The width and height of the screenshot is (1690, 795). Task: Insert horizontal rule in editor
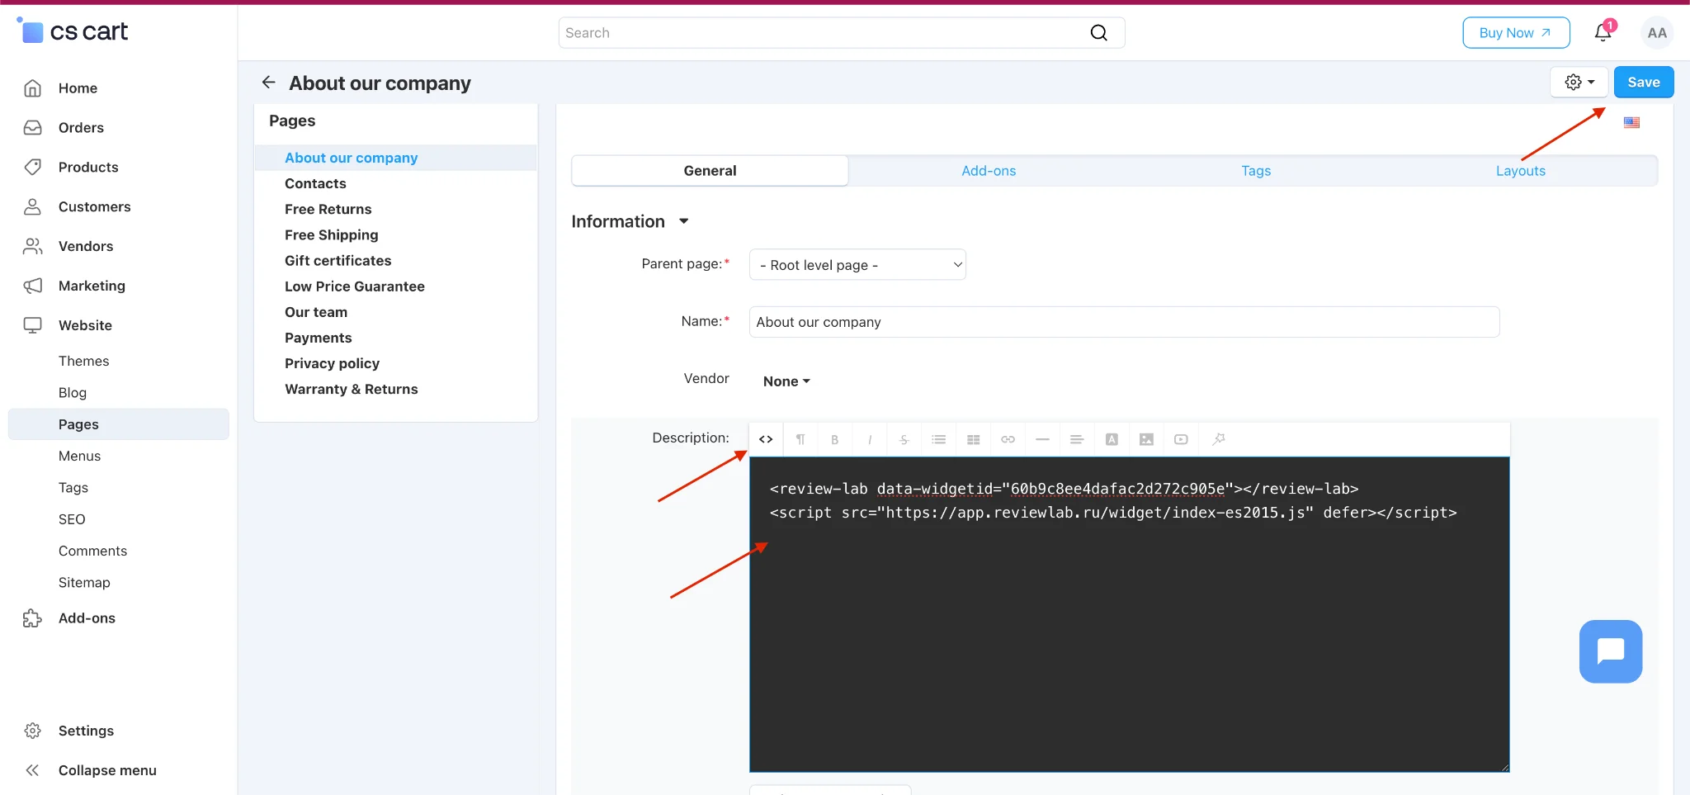coord(1043,439)
